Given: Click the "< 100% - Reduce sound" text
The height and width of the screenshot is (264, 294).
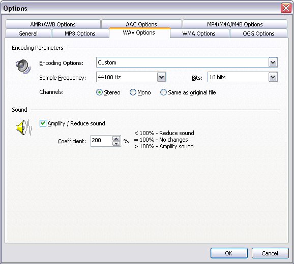Looking at the screenshot, I should [x=164, y=133].
